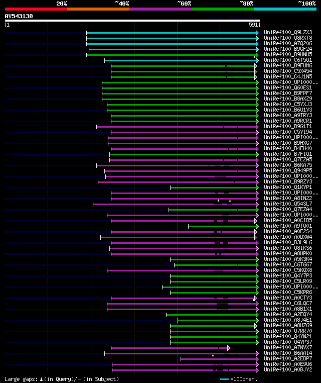Click the UniRef100_Q8IKS6 hit name

coord(288,248)
